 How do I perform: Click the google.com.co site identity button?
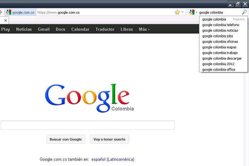(x=20, y=12)
